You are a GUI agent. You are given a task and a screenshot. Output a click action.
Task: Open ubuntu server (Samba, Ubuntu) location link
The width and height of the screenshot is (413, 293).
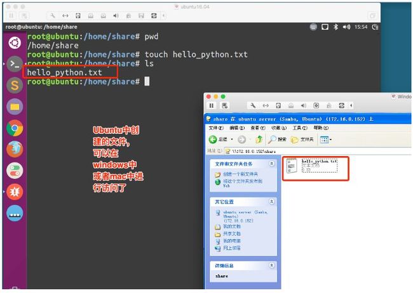[x=245, y=216]
